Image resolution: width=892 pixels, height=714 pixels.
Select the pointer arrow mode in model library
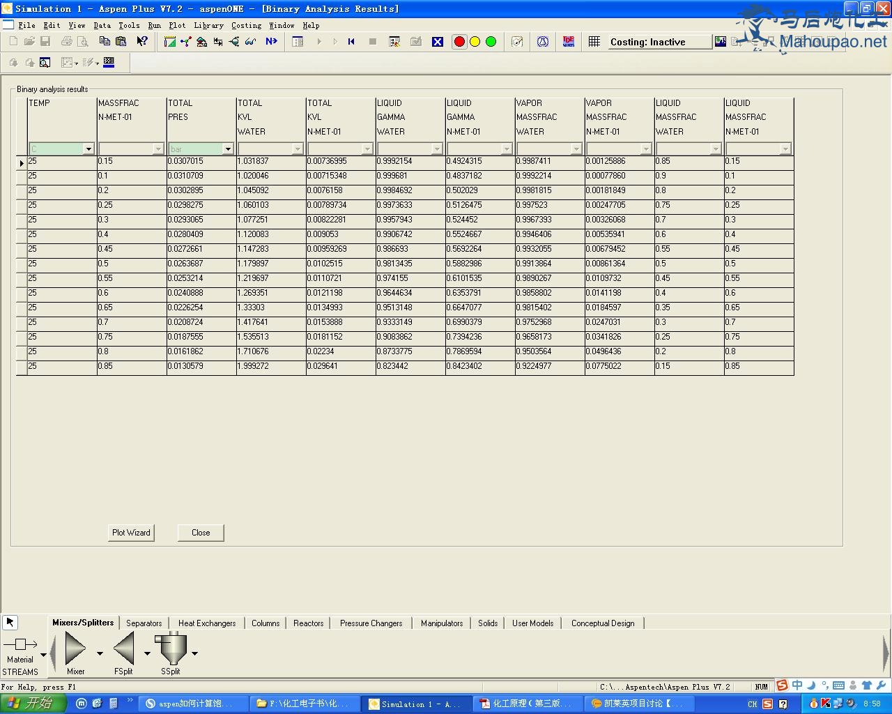click(10, 622)
